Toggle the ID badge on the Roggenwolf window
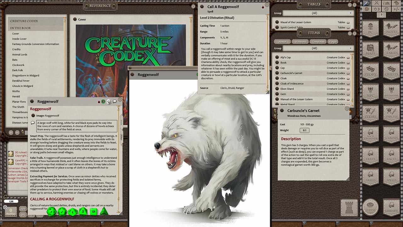403x227 pixels. (x=103, y=102)
